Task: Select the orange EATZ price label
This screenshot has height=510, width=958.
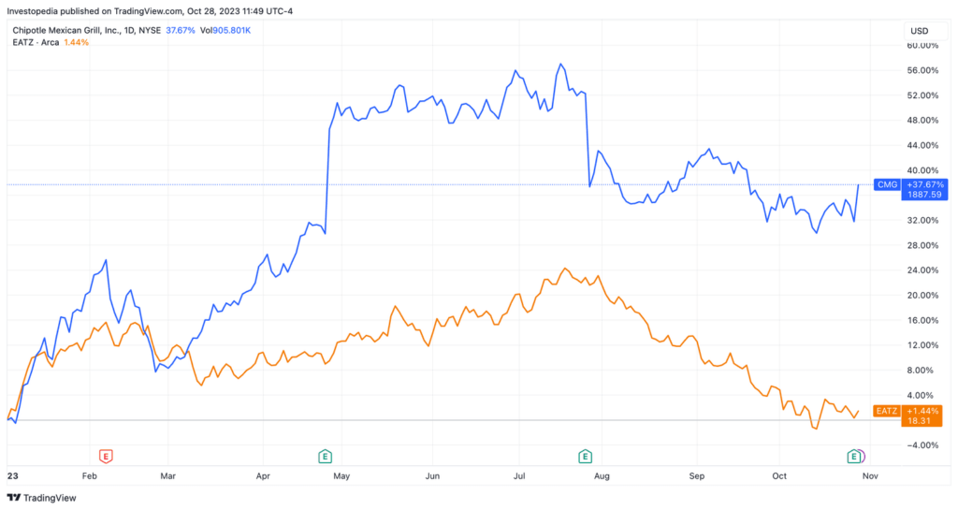Action: (x=887, y=411)
